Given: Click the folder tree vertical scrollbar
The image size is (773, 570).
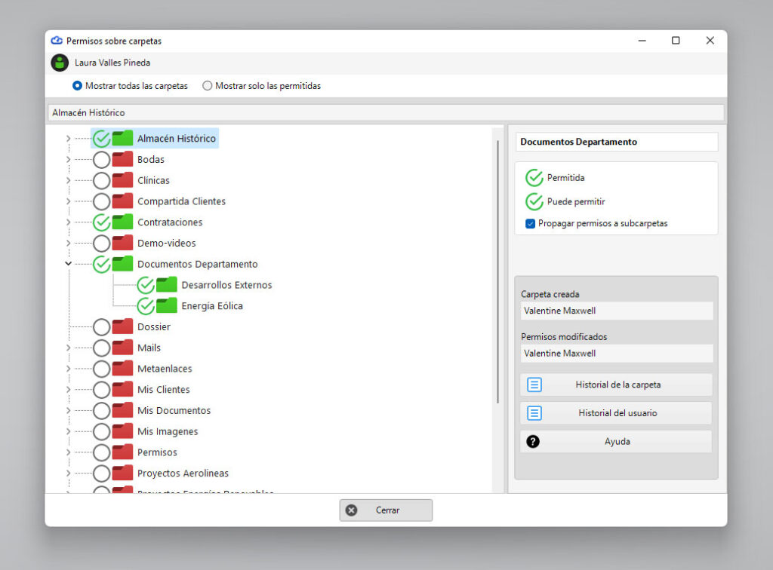Looking at the screenshot, I should [498, 272].
